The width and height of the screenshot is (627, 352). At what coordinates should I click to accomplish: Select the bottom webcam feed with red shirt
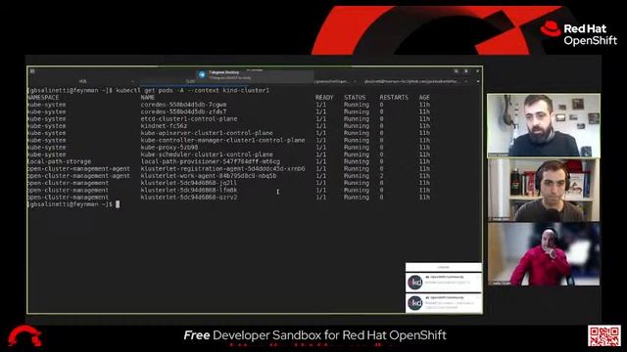pyautogui.click(x=544, y=254)
